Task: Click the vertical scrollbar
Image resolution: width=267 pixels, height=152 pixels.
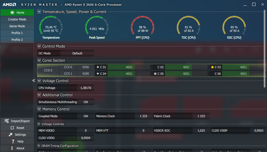Action: click(265, 49)
